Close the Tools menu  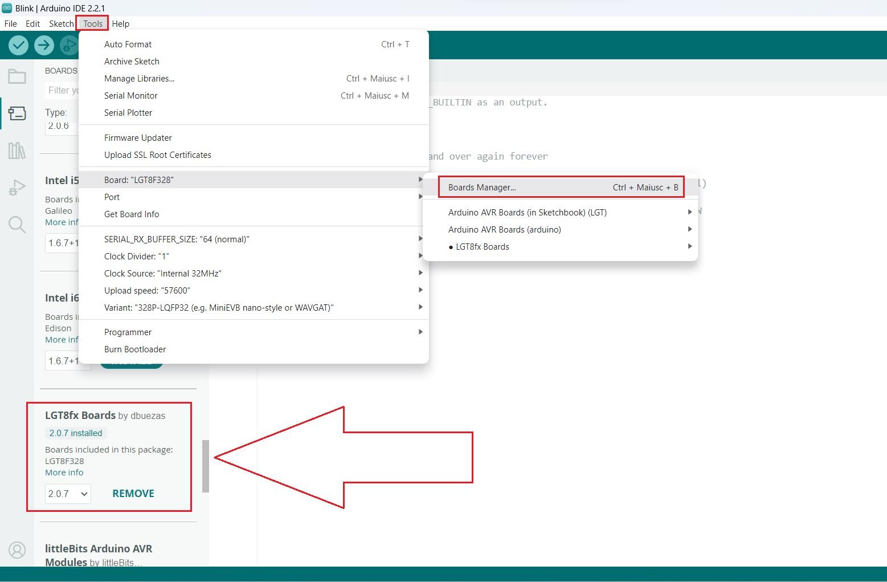(92, 23)
